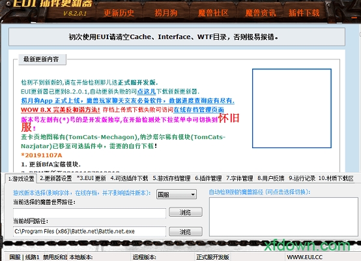Click the auto-detected WoW paths list box
The width and height of the screenshot is (361, 261).
[283, 217]
